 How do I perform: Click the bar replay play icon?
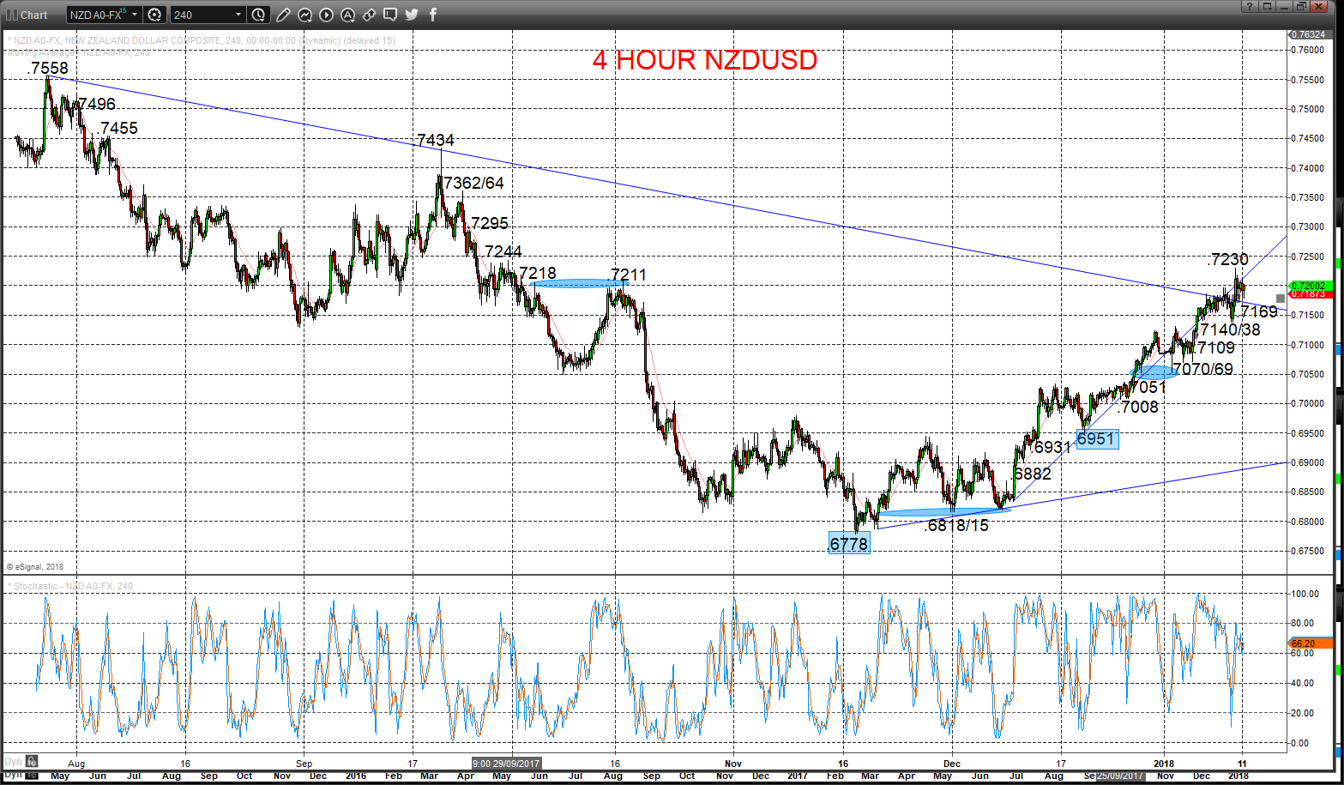point(326,15)
